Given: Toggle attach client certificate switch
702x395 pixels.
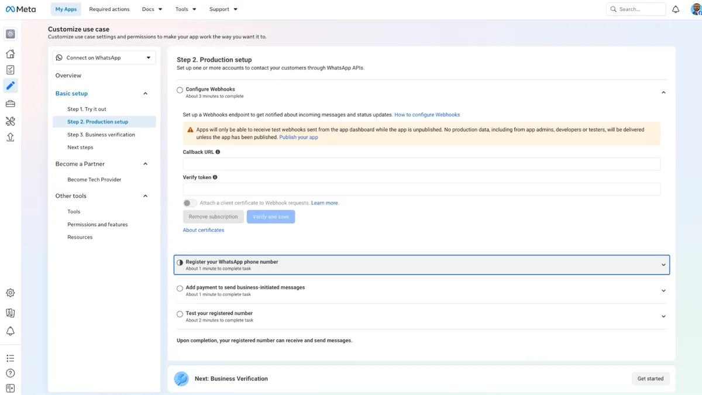Looking at the screenshot, I should pyautogui.click(x=190, y=203).
